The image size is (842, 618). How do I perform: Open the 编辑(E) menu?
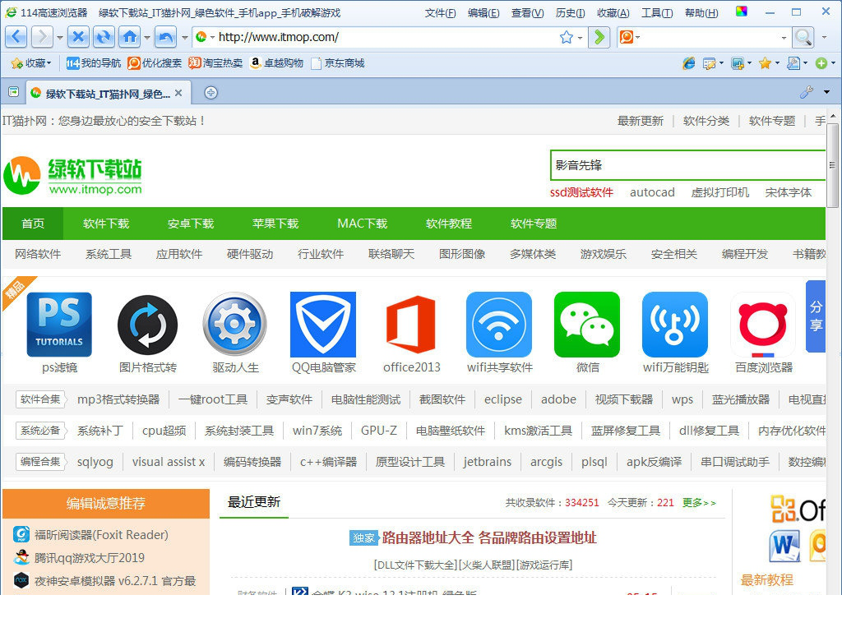click(483, 13)
